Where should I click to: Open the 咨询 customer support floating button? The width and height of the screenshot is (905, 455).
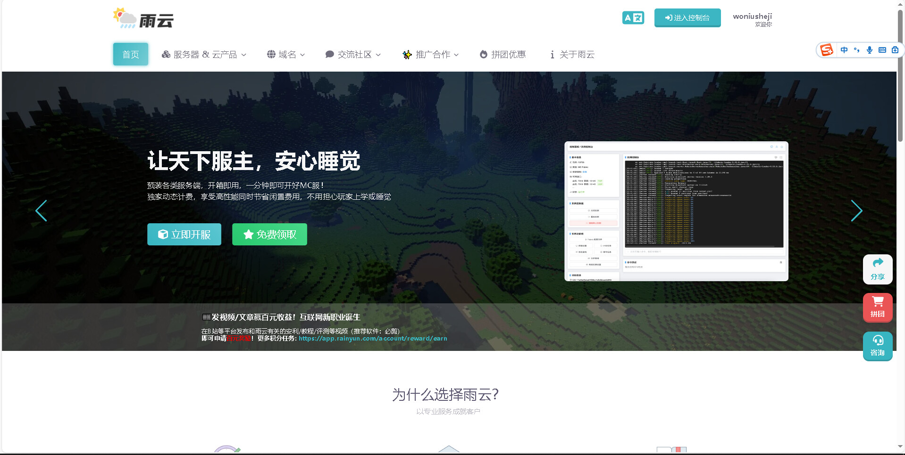click(x=877, y=346)
